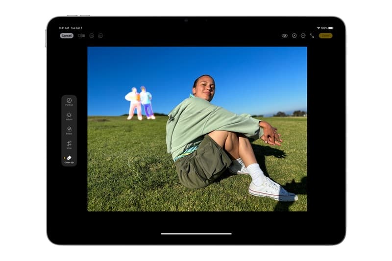This screenshot has height=261, width=392.
Task: Tap the Tue Apr 1 date
Action: [76, 28]
